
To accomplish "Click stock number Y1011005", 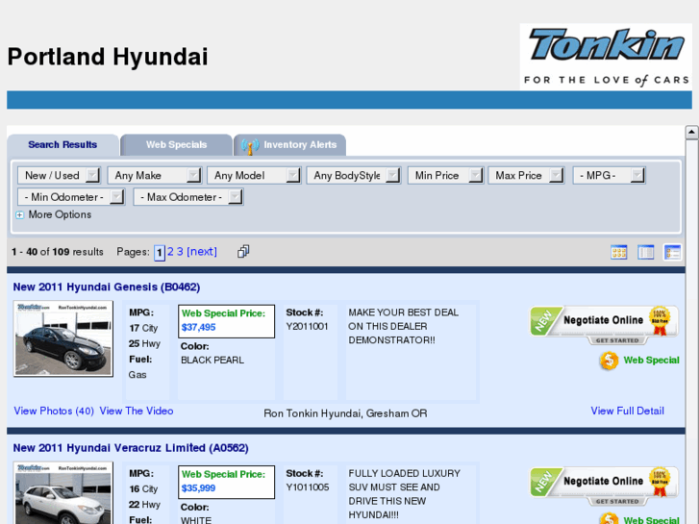I will point(308,487).
